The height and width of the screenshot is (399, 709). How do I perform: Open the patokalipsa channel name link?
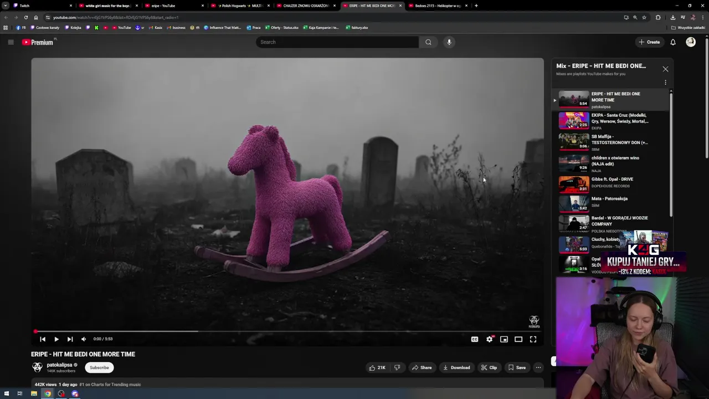(59, 365)
